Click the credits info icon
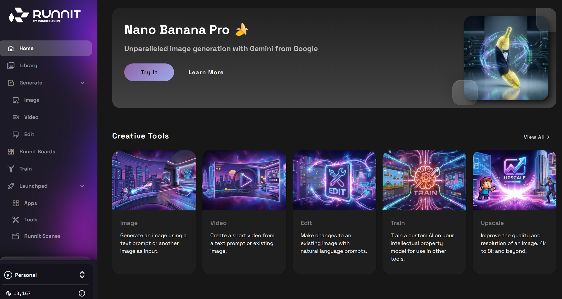This screenshot has width=562, height=299. point(82,293)
